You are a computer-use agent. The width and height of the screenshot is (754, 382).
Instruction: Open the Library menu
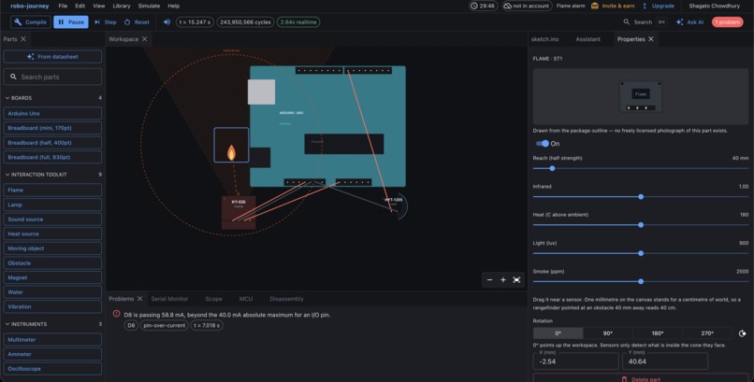click(x=122, y=6)
